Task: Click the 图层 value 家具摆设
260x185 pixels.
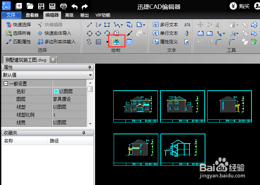Action: tap(62, 99)
